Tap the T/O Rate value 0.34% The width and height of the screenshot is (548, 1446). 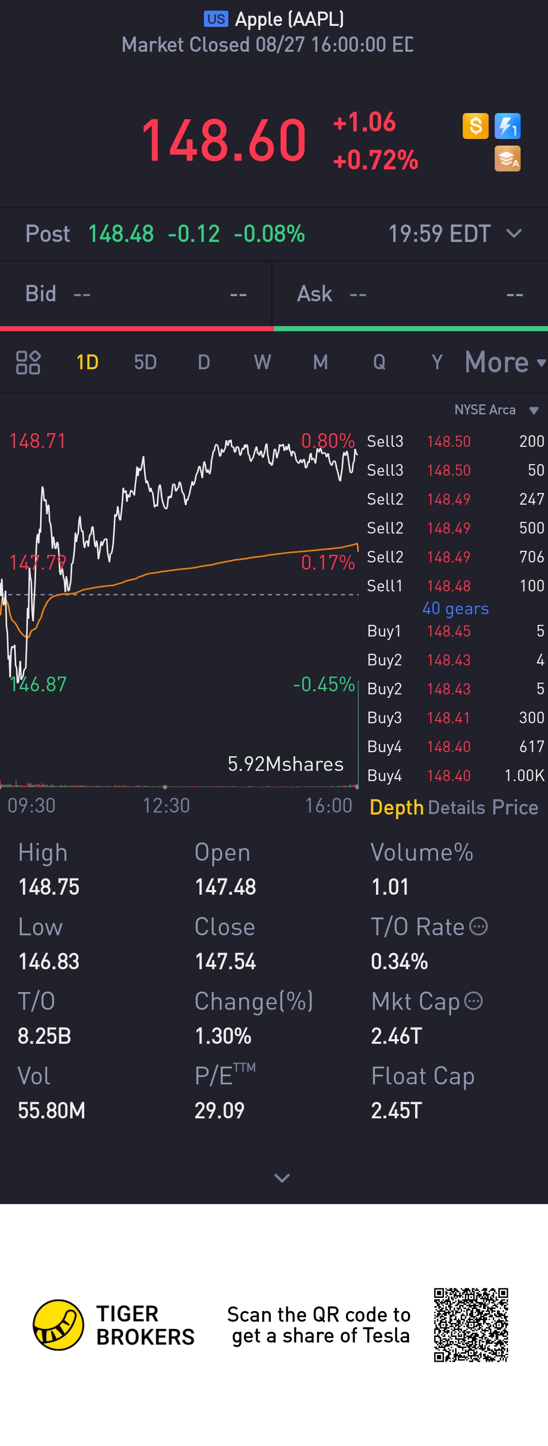pos(399,962)
